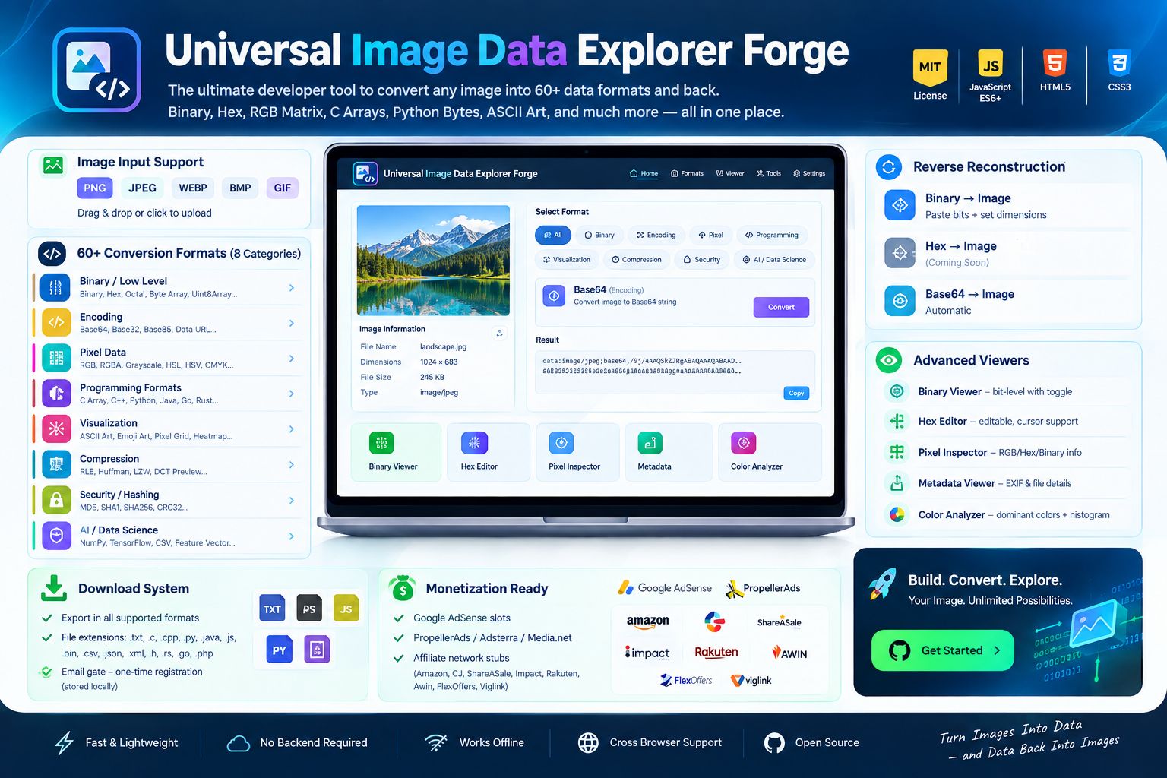The image size is (1167, 778).
Task: Toggle the PropellerAds / Adsterra checkmark
Action: tap(398, 637)
